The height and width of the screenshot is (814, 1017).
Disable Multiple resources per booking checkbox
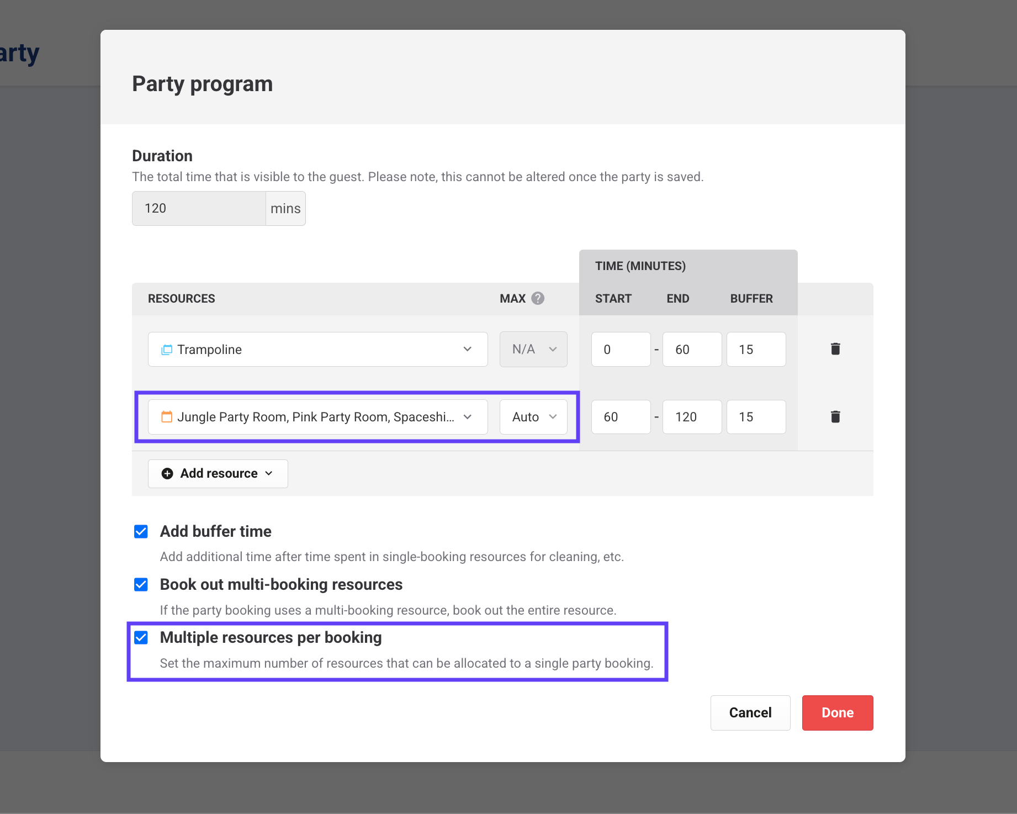(x=141, y=638)
